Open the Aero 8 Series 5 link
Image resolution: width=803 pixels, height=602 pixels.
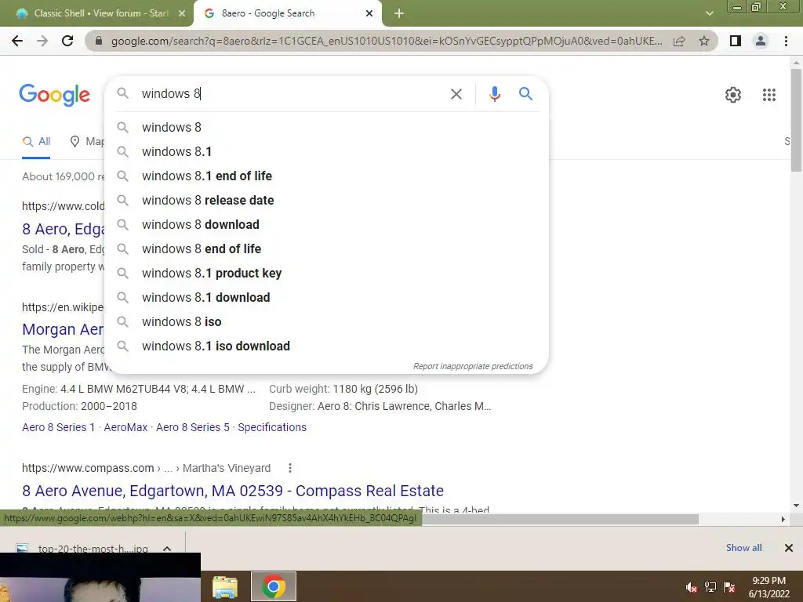tap(193, 427)
